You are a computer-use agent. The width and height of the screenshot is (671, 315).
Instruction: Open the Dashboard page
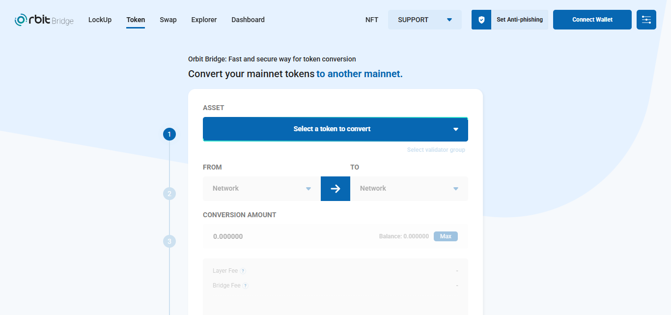248,20
